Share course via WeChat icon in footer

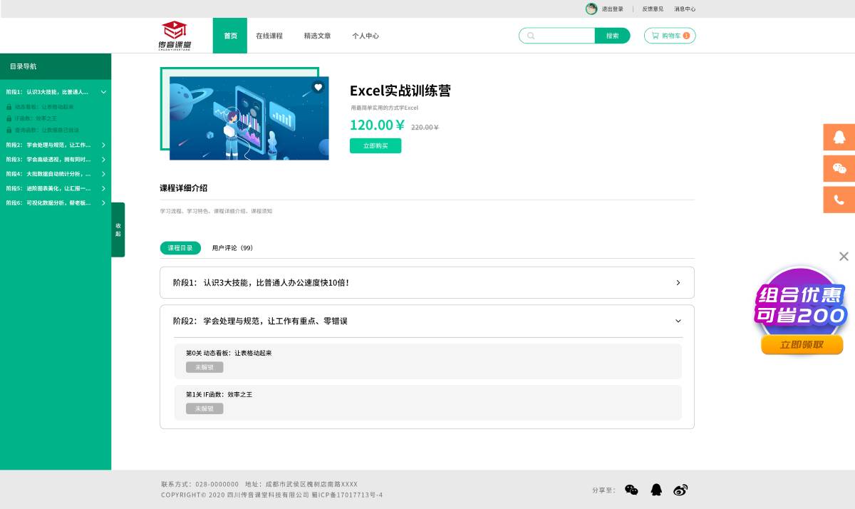[x=631, y=490]
